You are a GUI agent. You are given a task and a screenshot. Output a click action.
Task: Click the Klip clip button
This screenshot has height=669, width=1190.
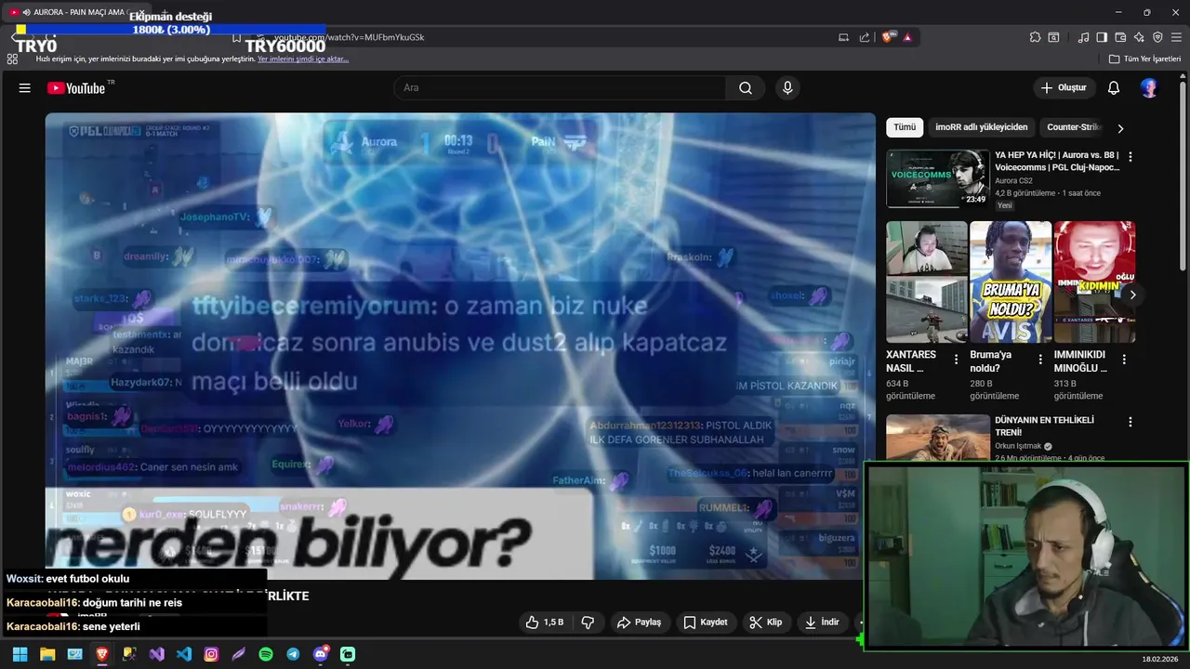click(x=766, y=623)
